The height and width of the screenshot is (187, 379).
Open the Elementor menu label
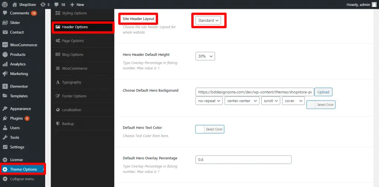tap(19, 86)
